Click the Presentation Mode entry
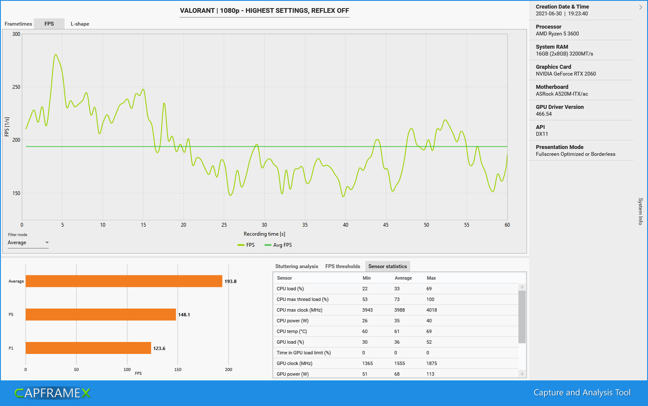 tap(581, 150)
